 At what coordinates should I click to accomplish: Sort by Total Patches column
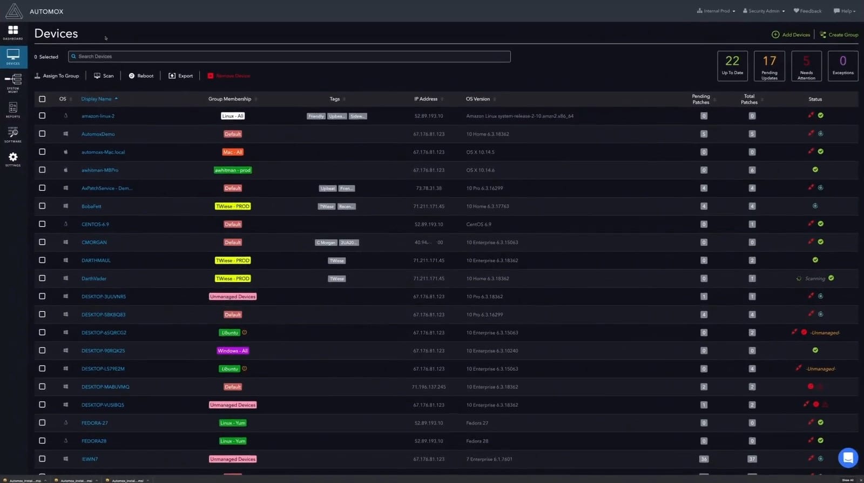(x=751, y=99)
